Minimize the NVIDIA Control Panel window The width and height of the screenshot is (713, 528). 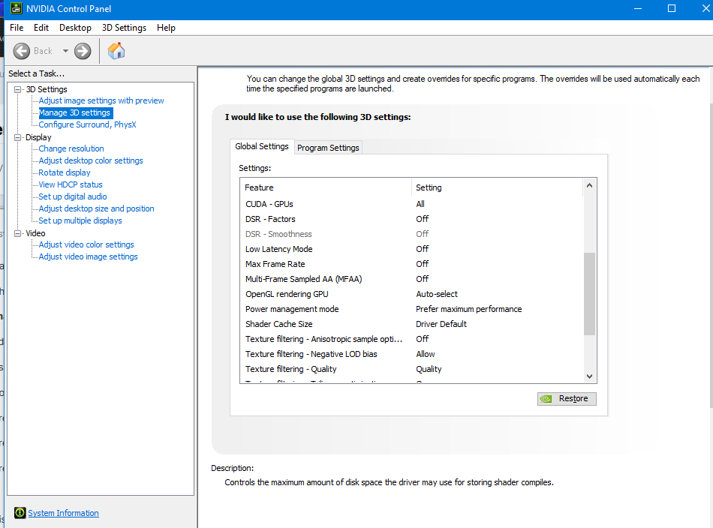638,8
